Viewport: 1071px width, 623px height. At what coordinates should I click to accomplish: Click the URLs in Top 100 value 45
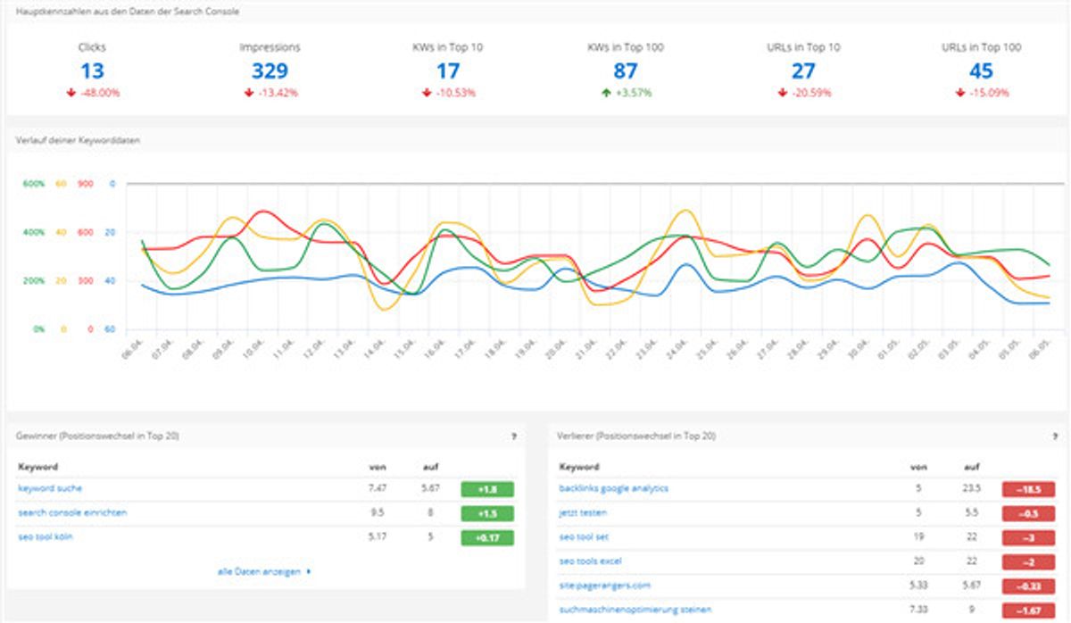tap(981, 71)
